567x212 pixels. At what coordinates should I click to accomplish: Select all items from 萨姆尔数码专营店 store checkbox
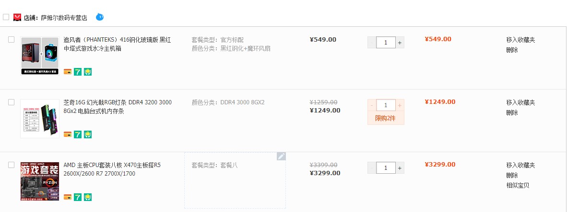coord(6,17)
